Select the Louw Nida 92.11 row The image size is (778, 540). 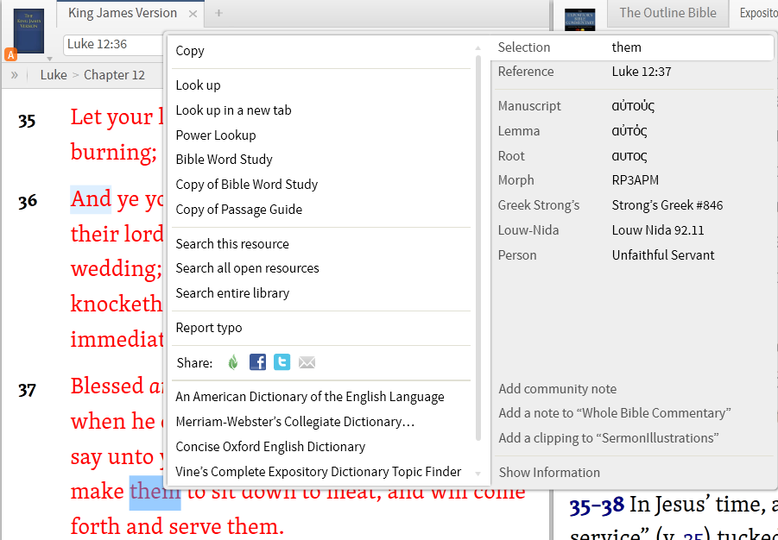tap(633, 230)
